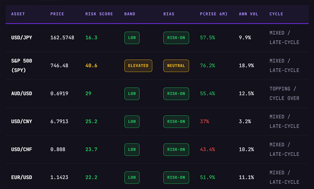The width and height of the screenshot is (314, 189).
Task: Click the risk score 40.6
Action: (91, 66)
